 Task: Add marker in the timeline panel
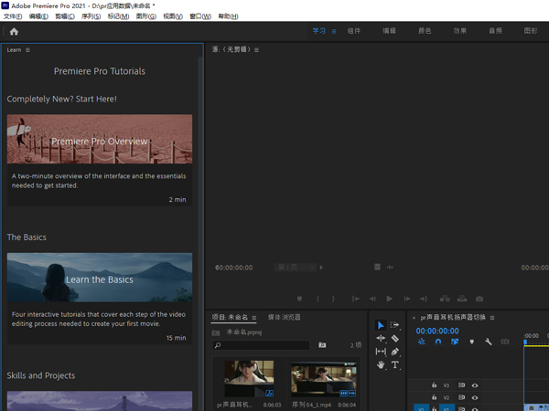click(471, 342)
